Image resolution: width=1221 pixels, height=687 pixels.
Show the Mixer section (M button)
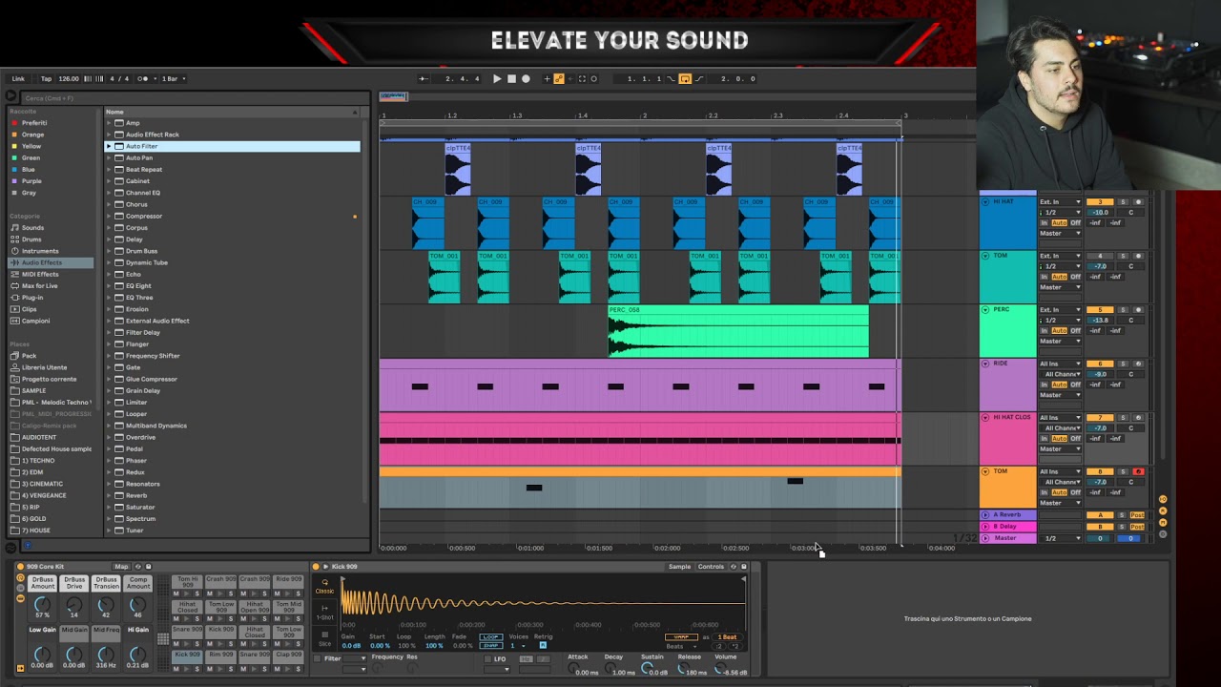(x=1163, y=523)
